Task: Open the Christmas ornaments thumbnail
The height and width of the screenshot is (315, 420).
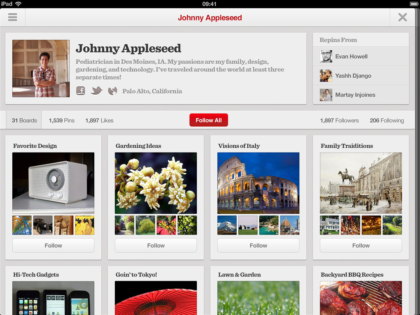Action: (x=350, y=225)
